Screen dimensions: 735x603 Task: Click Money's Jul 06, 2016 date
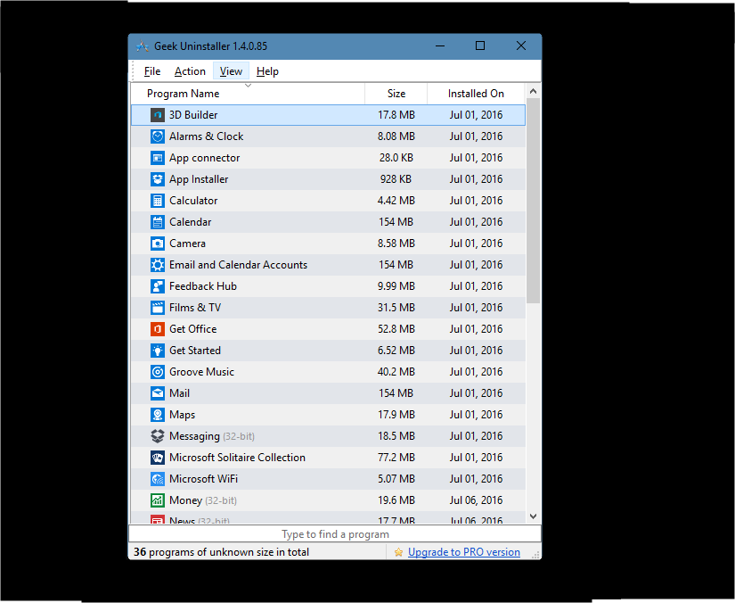coord(477,500)
